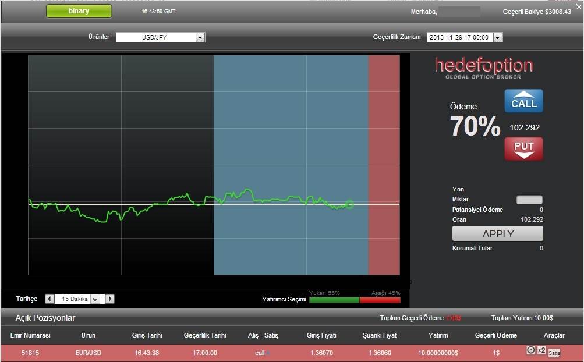Click the Geçerli Bakiye $3008.43 balance
This screenshot has height=362, width=584.
pos(537,12)
